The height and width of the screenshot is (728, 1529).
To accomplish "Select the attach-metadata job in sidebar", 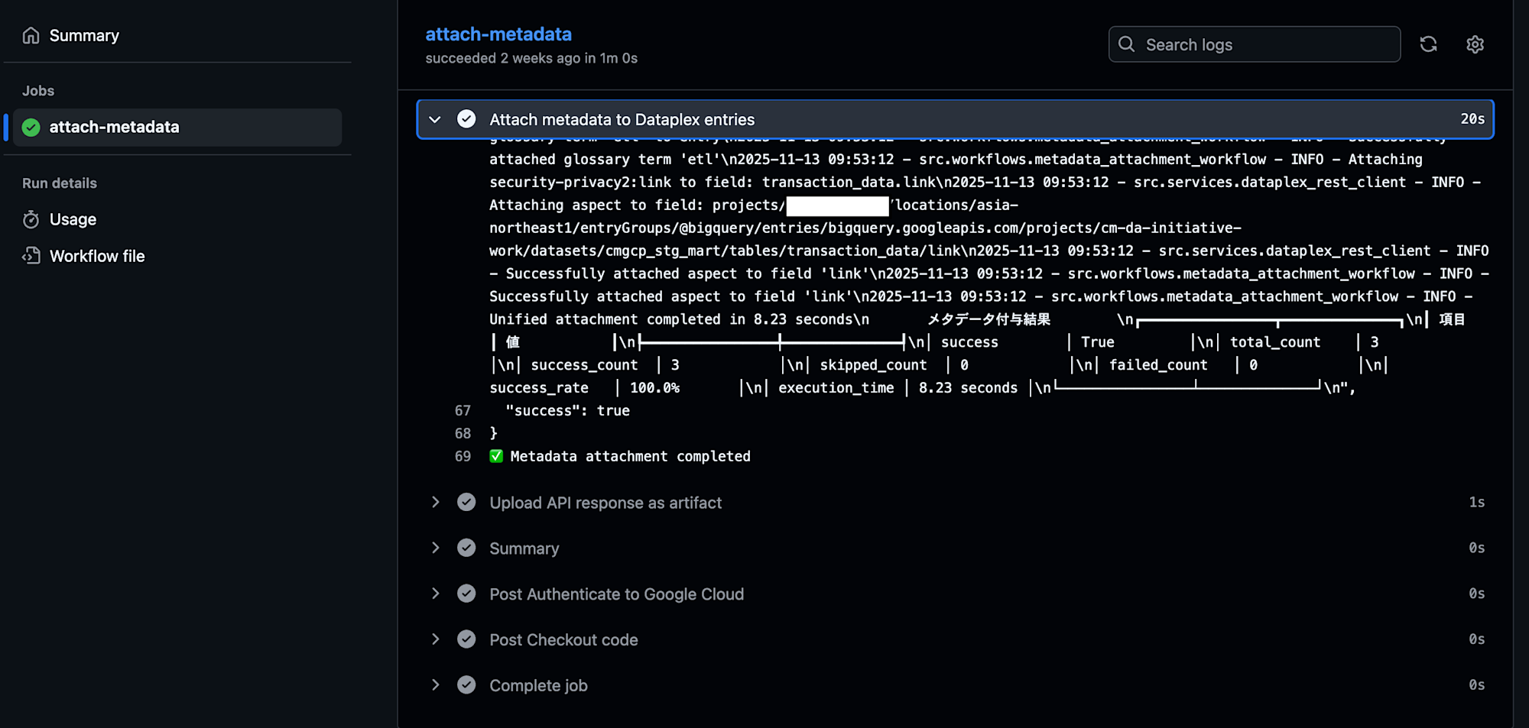I will point(114,128).
